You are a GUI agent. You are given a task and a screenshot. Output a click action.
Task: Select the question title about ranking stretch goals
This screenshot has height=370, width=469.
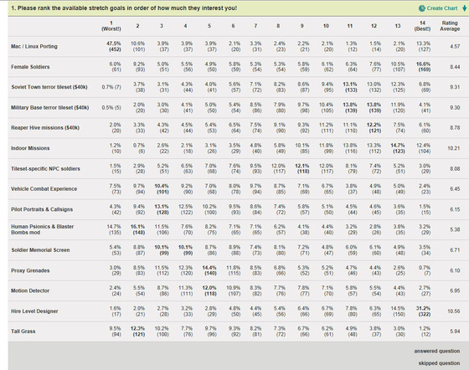124,8
